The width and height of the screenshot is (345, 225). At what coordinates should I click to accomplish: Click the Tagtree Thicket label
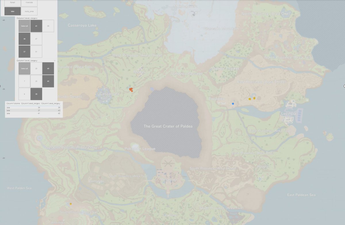click(225, 68)
